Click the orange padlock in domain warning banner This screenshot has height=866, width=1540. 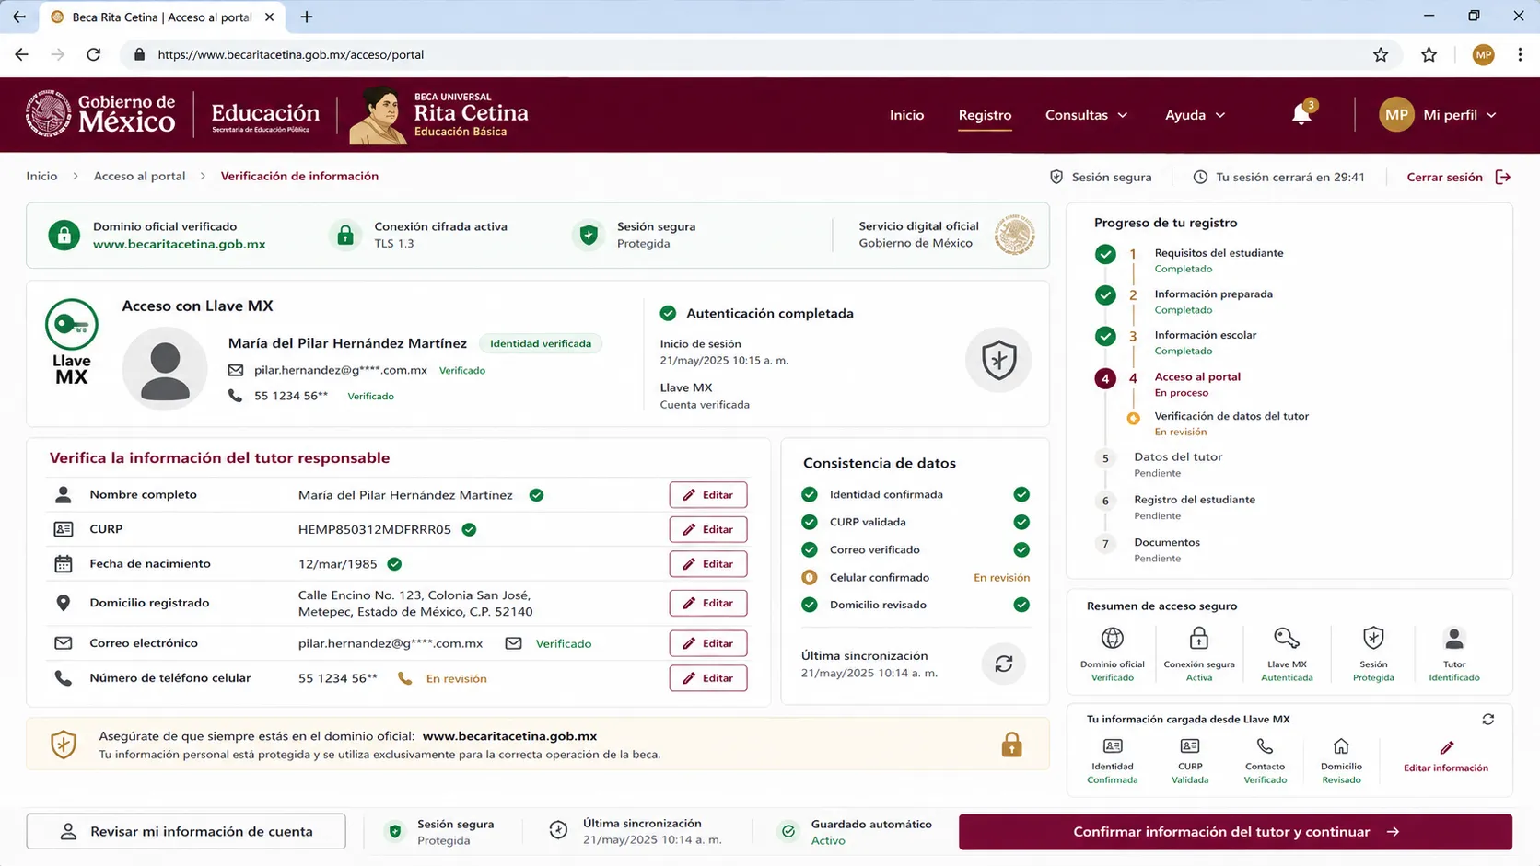(x=1011, y=745)
